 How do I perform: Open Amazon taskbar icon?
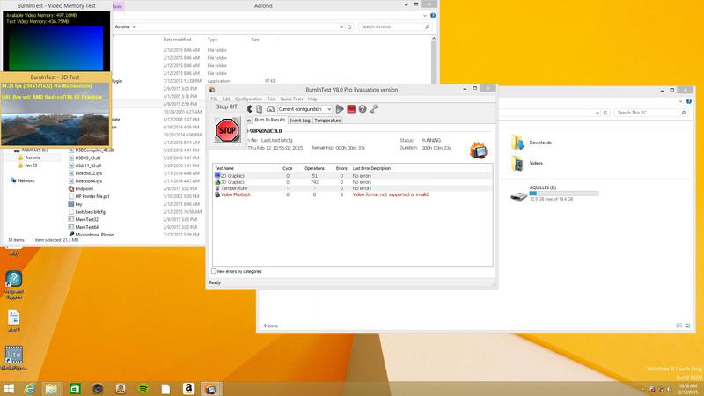pyautogui.click(x=188, y=388)
